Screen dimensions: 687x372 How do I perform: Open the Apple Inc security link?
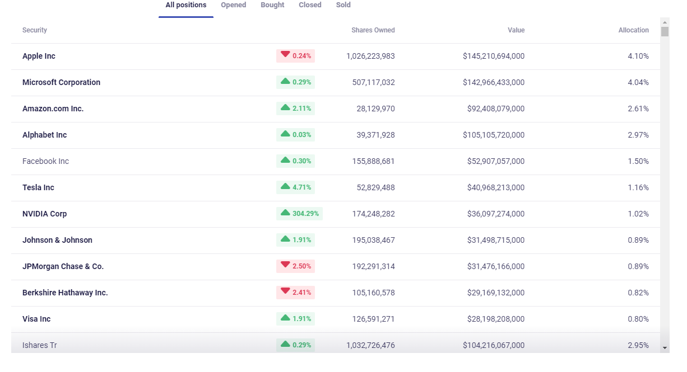[x=39, y=56]
